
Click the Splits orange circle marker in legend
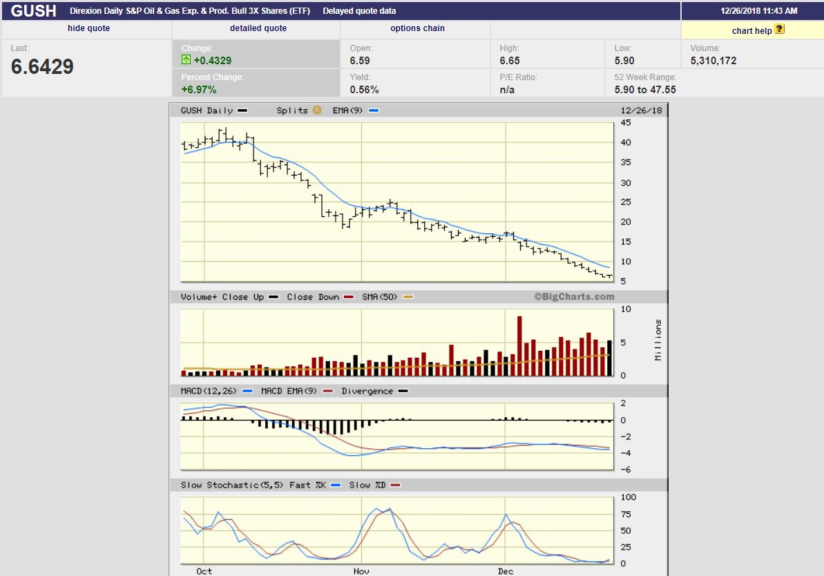(317, 111)
